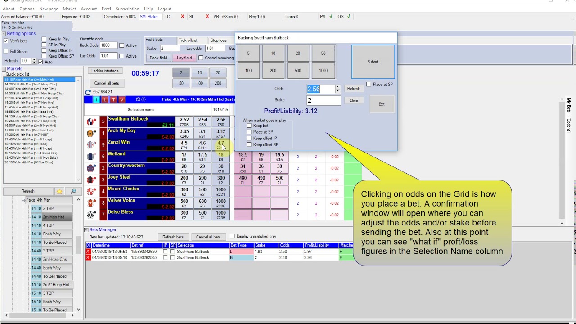The width and height of the screenshot is (576, 324).
Task: Click Deise Bless's jockey silks icon
Action: 91,215
